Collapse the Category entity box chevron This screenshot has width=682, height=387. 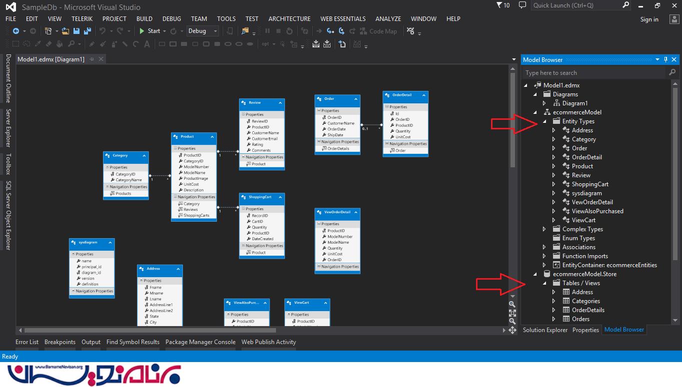(x=144, y=156)
